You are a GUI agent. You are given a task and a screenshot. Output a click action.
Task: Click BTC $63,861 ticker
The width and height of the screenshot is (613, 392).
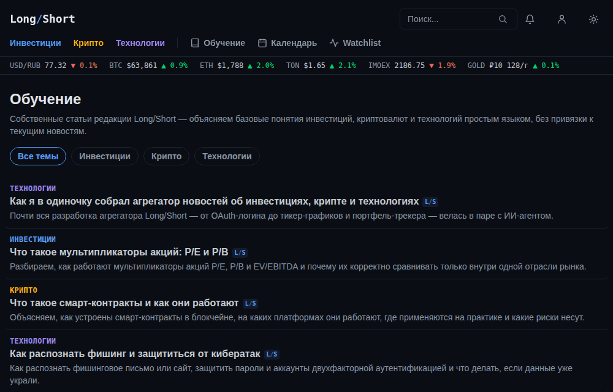pyautogui.click(x=148, y=66)
